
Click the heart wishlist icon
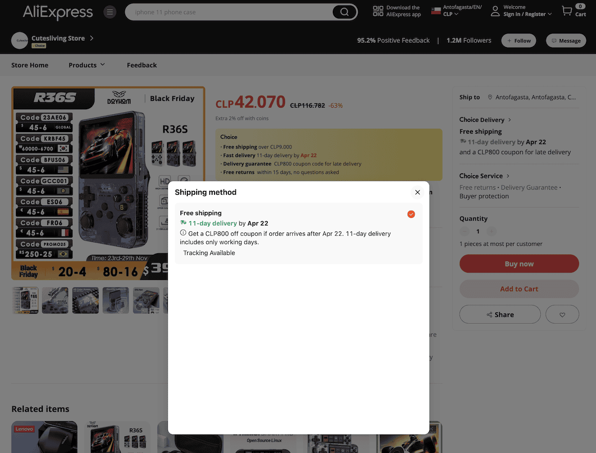pos(562,314)
